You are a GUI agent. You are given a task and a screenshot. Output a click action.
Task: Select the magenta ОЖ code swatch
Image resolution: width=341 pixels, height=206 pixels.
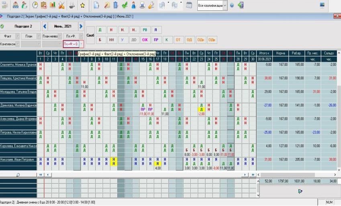point(145,40)
